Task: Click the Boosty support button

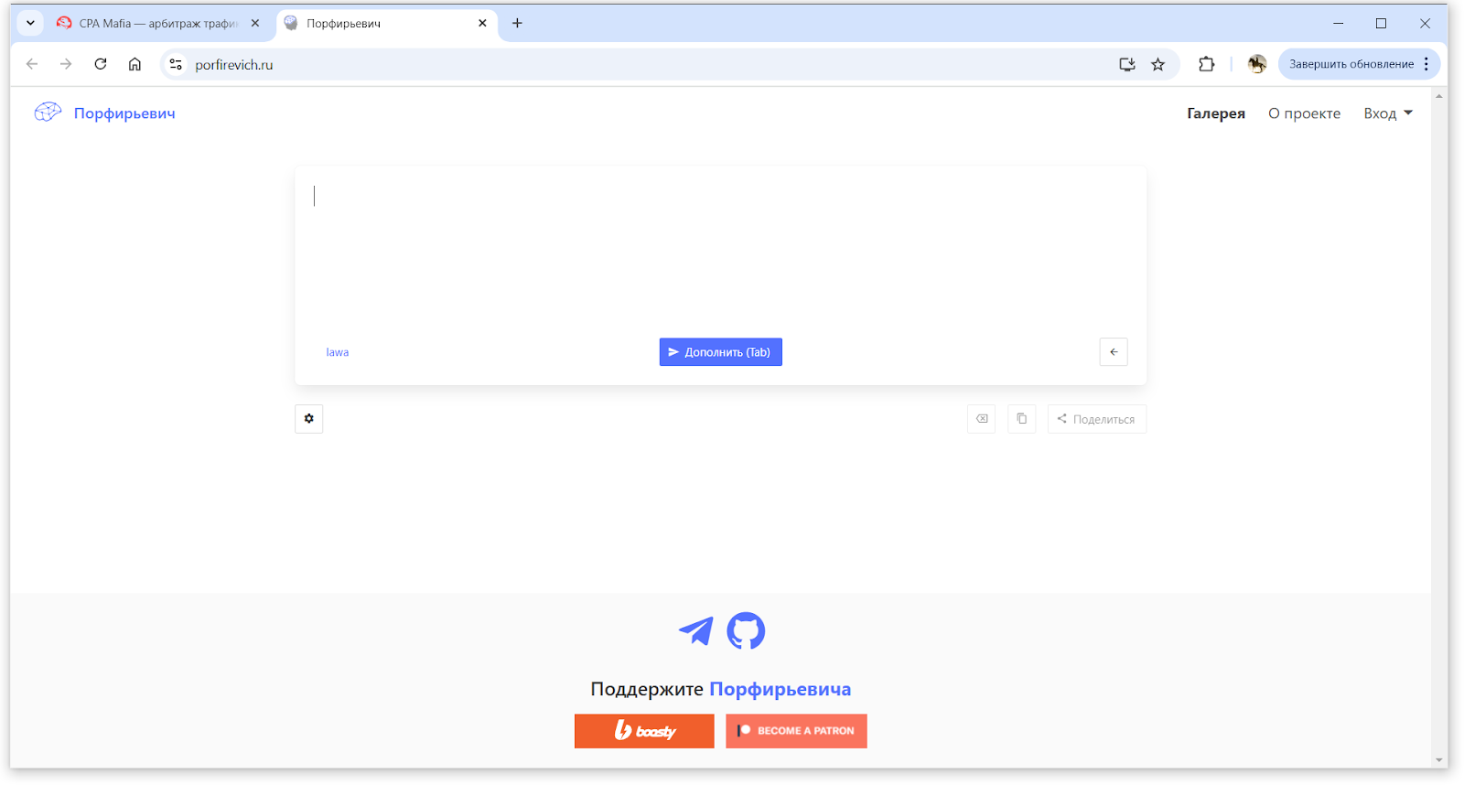Action: coord(644,731)
